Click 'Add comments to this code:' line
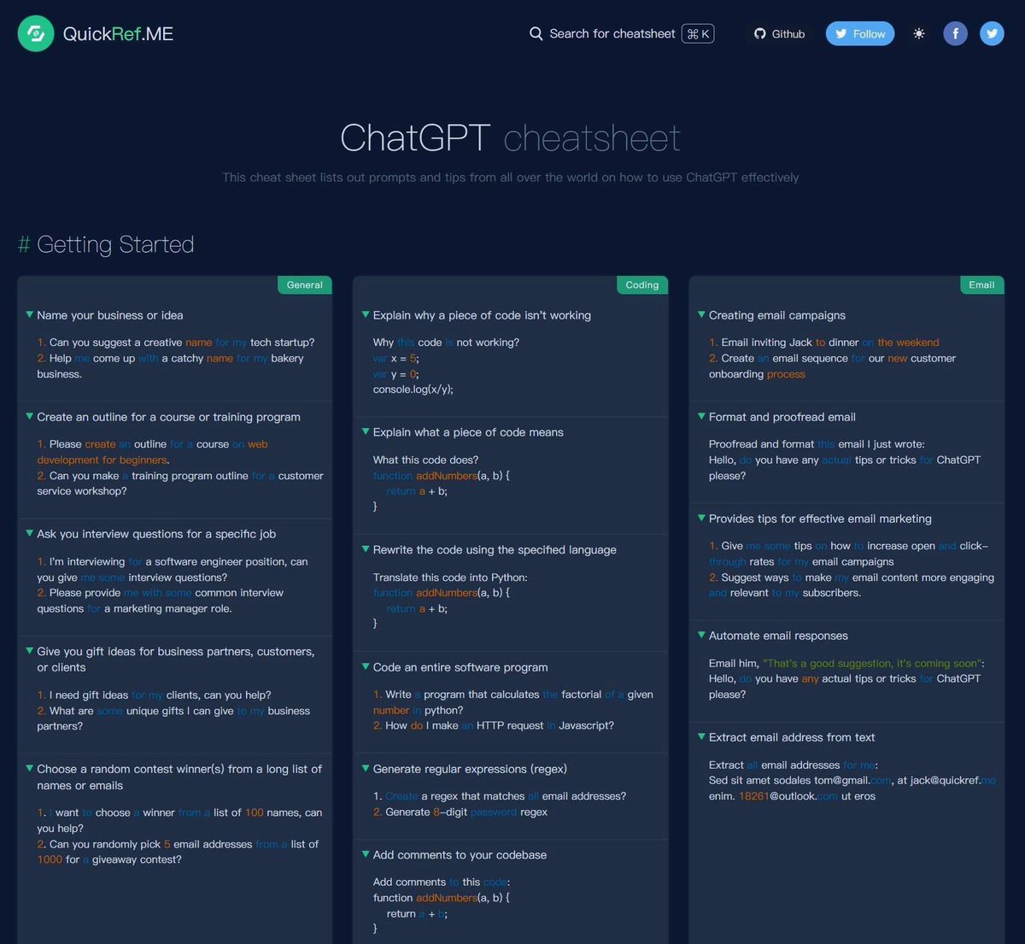Image resolution: width=1025 pixels, height=944 pixels. pyautogui.click(x=441, y=882)
